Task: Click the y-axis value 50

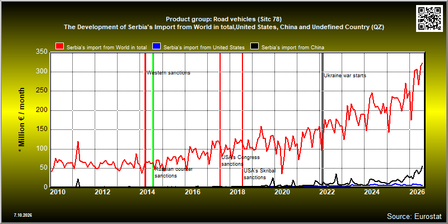Action: [44, 168]
